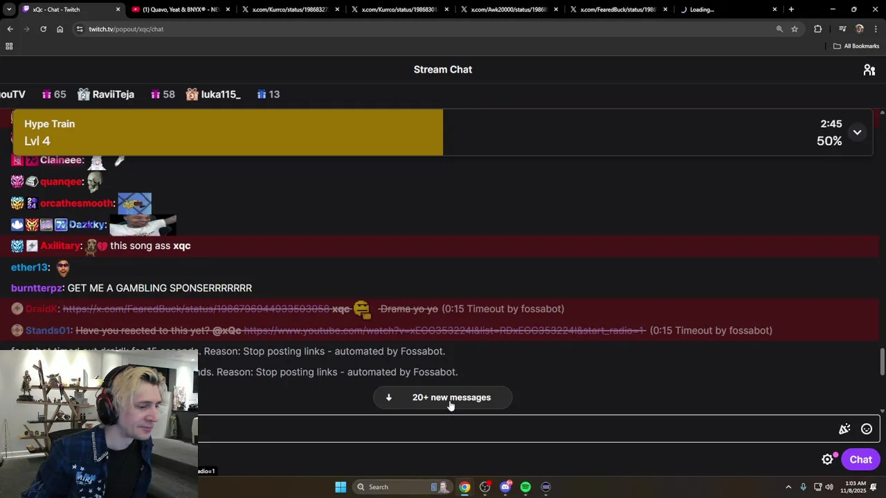Click the chat vertical scrollbar thumb

click(882, 362)
